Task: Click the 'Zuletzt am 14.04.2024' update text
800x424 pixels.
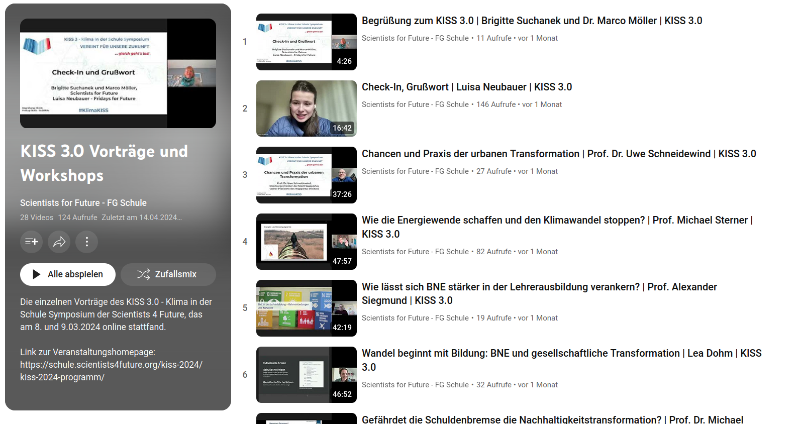Action: (142, 218)
